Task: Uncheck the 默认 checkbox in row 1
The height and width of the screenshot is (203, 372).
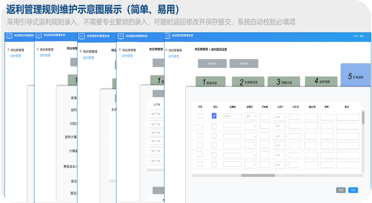Action: coord(214,116)
